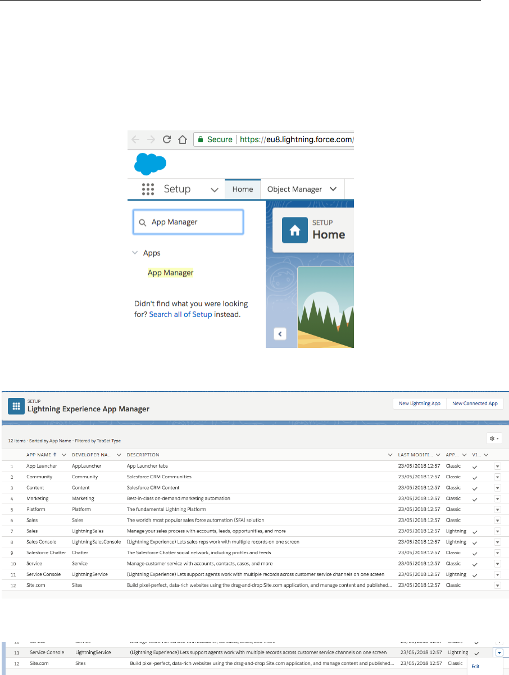Open the LAST MODIFI... column chevron menu

pyautogui.click(x=438, y=455)
